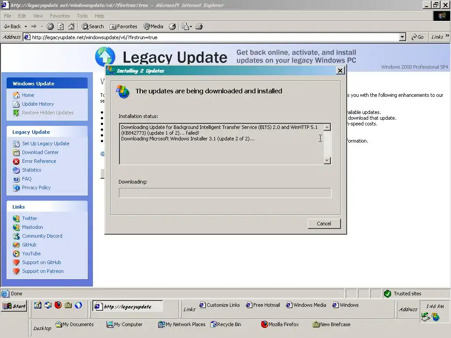
Task: Open the Help menu
Action: 99,16
